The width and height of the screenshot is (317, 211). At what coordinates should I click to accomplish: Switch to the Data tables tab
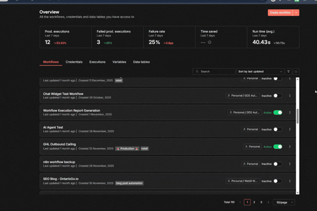coord(141,62)
